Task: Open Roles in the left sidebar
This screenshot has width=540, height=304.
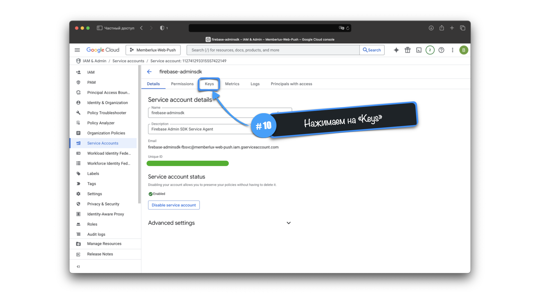Action: pyautogui.click(x=92, y=224)
